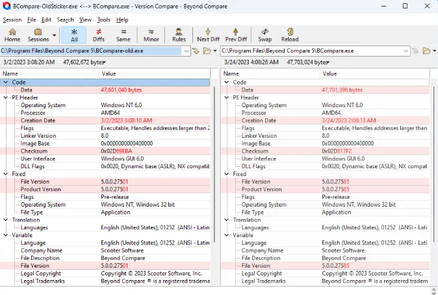438x295 pixels.
Task: Collapse the left Fixed node
Action: tap(6, 173)
